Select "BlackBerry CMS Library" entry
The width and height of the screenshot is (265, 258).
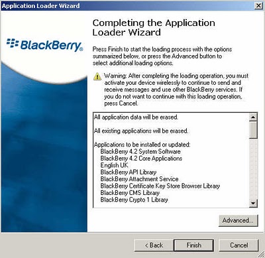pos(130,192)
